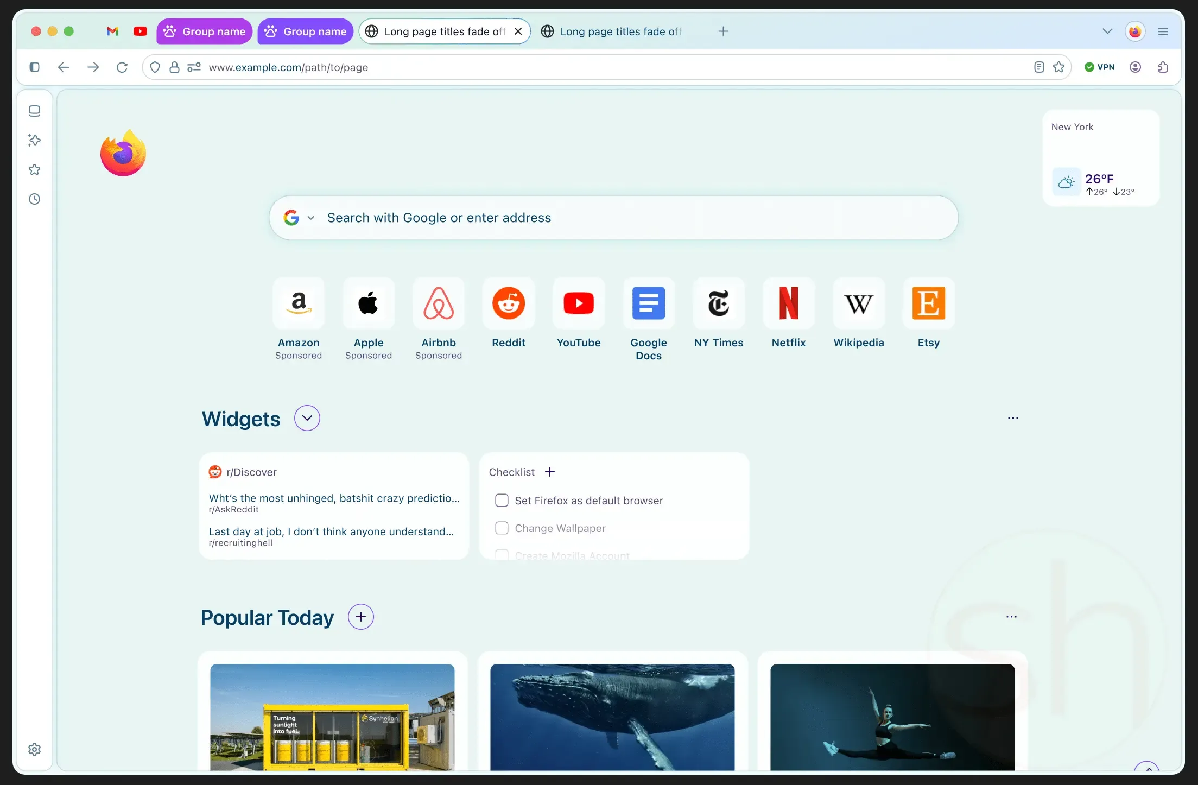This screenshot has height=785, width=1198.
Task: Collapse the Widgets section
Action: pos(306,418)
